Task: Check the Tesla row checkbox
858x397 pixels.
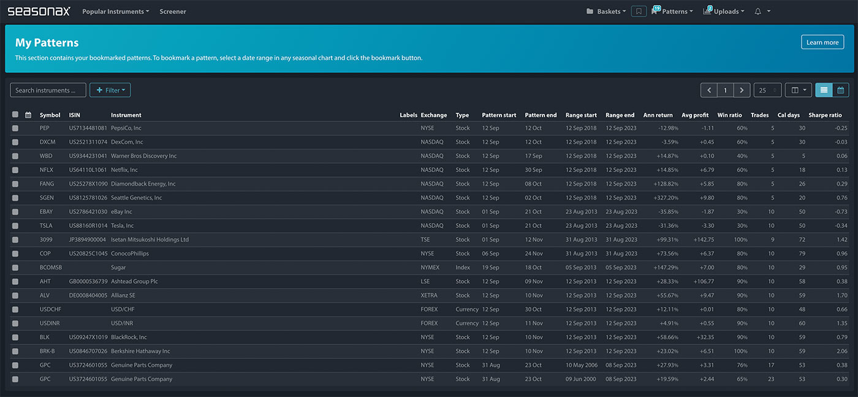Action: click(x=15, y=225)
